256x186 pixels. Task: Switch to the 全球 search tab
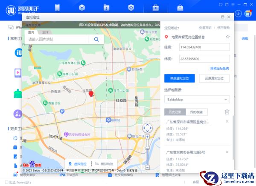45,32
